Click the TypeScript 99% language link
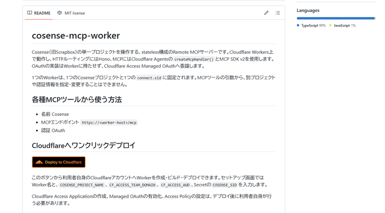This screenshot has width=385, height=213. pos(311,25)
